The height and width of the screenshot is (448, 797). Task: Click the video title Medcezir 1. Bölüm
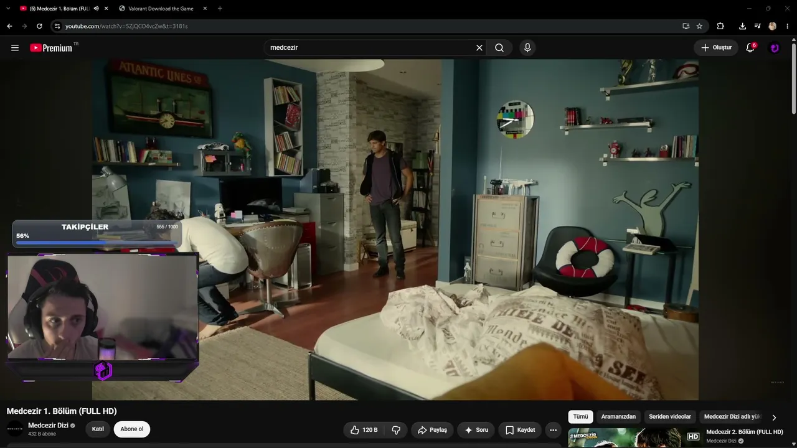pos(62,411)
